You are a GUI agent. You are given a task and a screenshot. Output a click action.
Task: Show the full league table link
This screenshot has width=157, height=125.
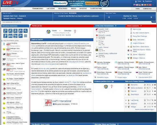point(144,110)
